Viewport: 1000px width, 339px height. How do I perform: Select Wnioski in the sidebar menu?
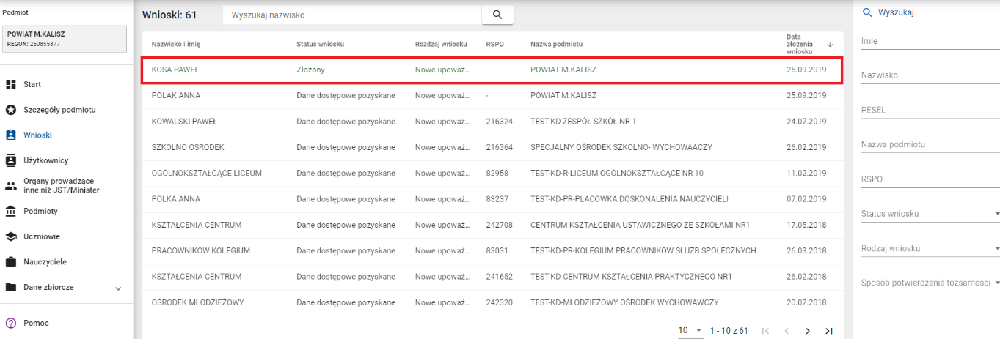click(37, 135)
